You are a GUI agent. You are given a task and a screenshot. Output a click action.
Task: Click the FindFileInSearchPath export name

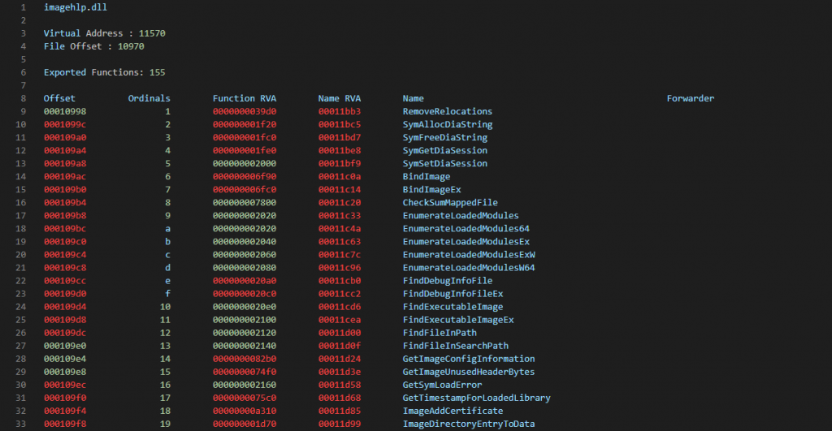tap(455, 346)
